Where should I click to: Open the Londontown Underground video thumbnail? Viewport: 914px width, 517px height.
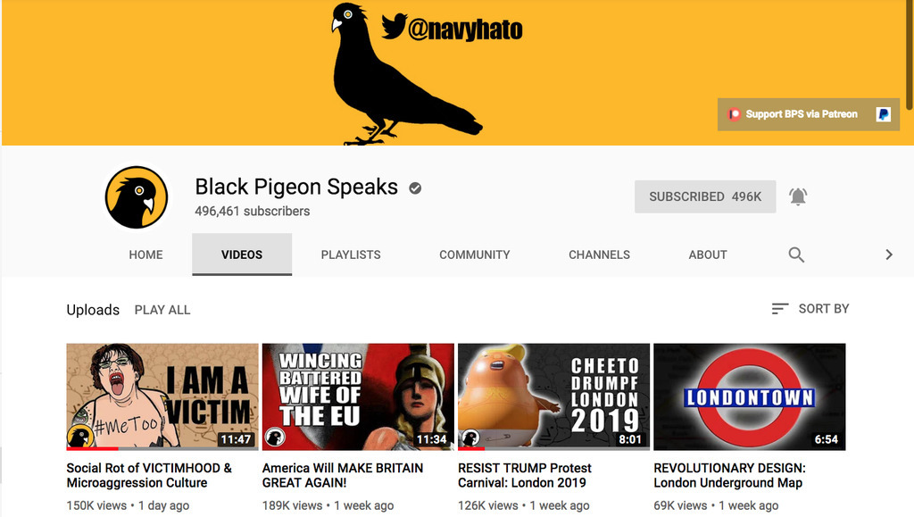click(749, 396)
